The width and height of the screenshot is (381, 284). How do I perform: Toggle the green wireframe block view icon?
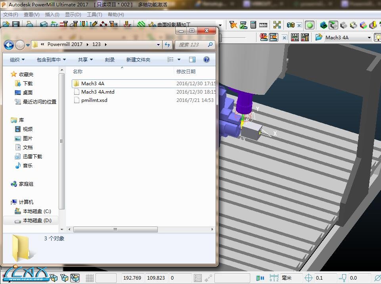324,25
